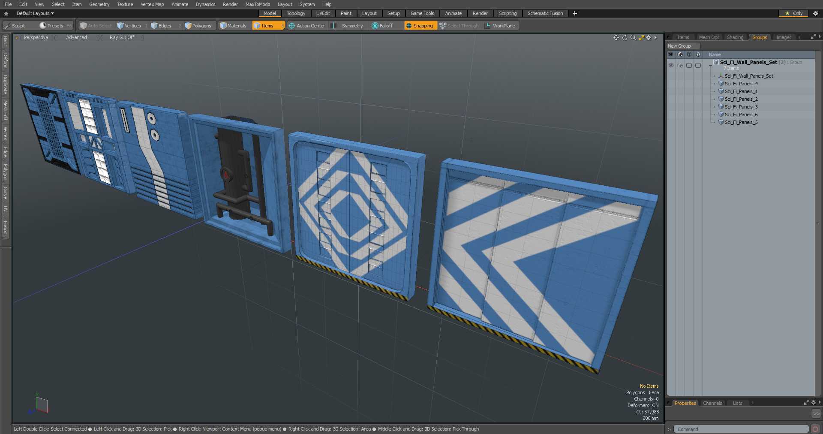823x434 pixels.
Task: Toggle fourth column checkbox for Sci_Fi_Wall_Panels_Set group
Action: [698, 65]
